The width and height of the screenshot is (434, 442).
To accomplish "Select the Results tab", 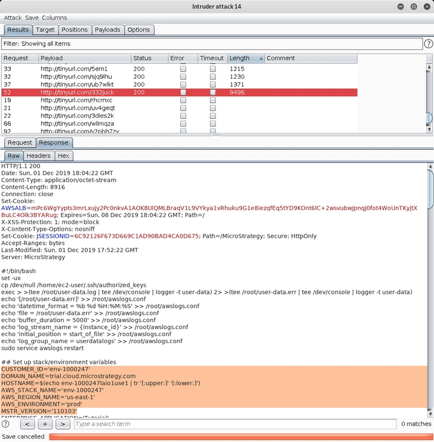I will pos(18,30).
